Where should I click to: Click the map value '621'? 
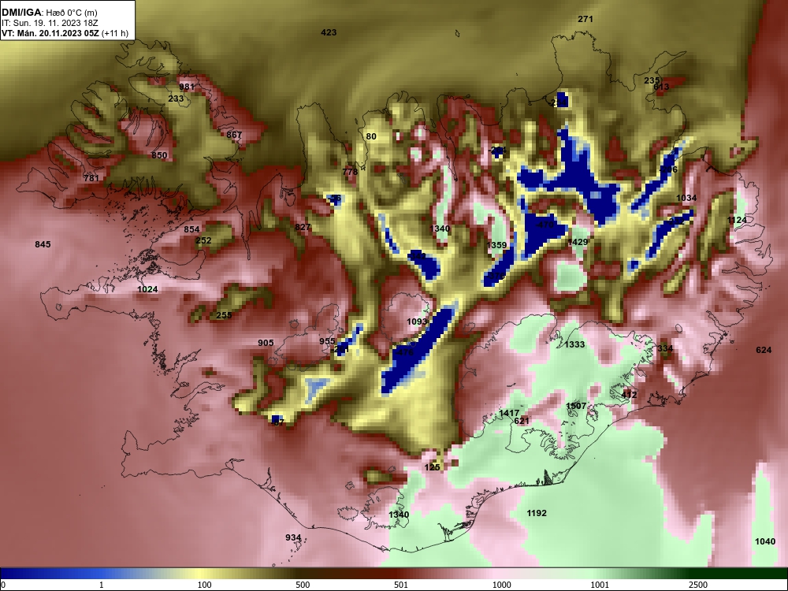click(522, 421)
